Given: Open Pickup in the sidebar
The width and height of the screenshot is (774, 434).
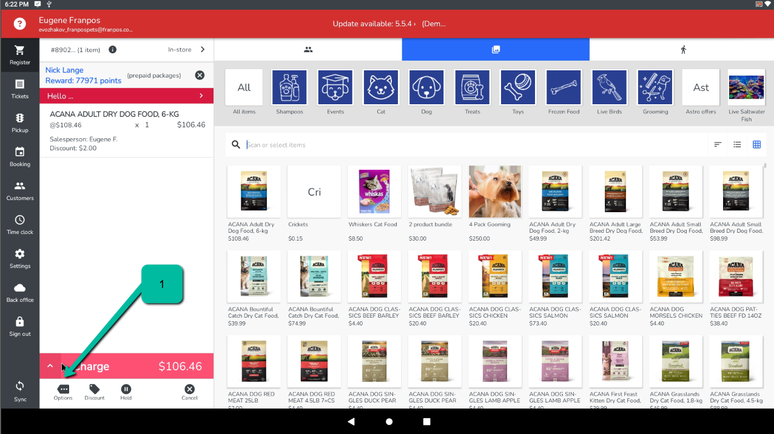Looking at the screenshot, I should 20,123.
